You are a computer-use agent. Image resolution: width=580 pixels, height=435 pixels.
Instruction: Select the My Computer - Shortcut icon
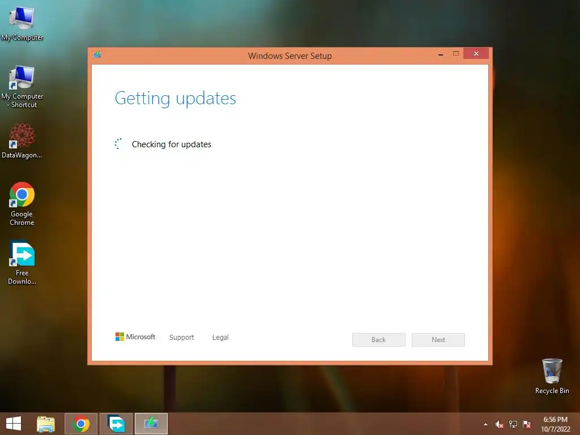click(x=22, y=87)
